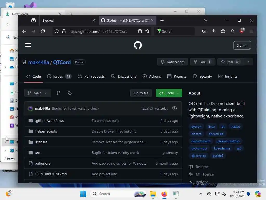Open Firefox tracking protection shield
The width and height of the screenshot is (266, 200).
(56, 31)
